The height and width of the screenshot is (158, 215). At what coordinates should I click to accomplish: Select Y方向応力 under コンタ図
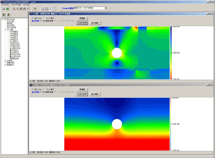14,38
